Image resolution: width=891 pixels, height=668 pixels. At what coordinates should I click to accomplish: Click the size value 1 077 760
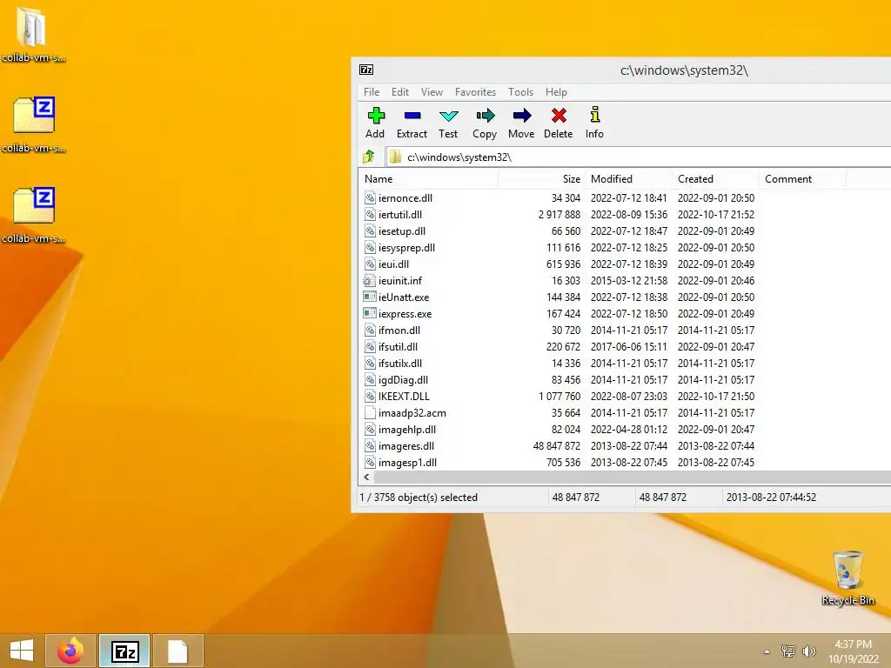pos(559,396)
